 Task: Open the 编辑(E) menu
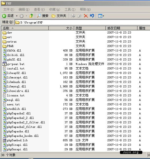click(24, 10)
